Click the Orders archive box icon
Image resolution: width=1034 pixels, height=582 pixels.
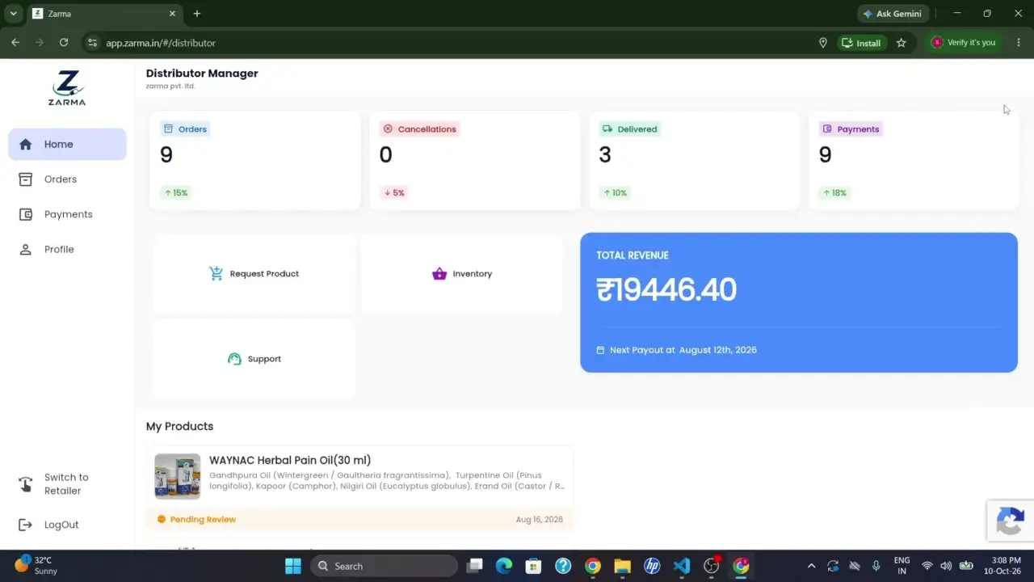[x=26, y=179]
